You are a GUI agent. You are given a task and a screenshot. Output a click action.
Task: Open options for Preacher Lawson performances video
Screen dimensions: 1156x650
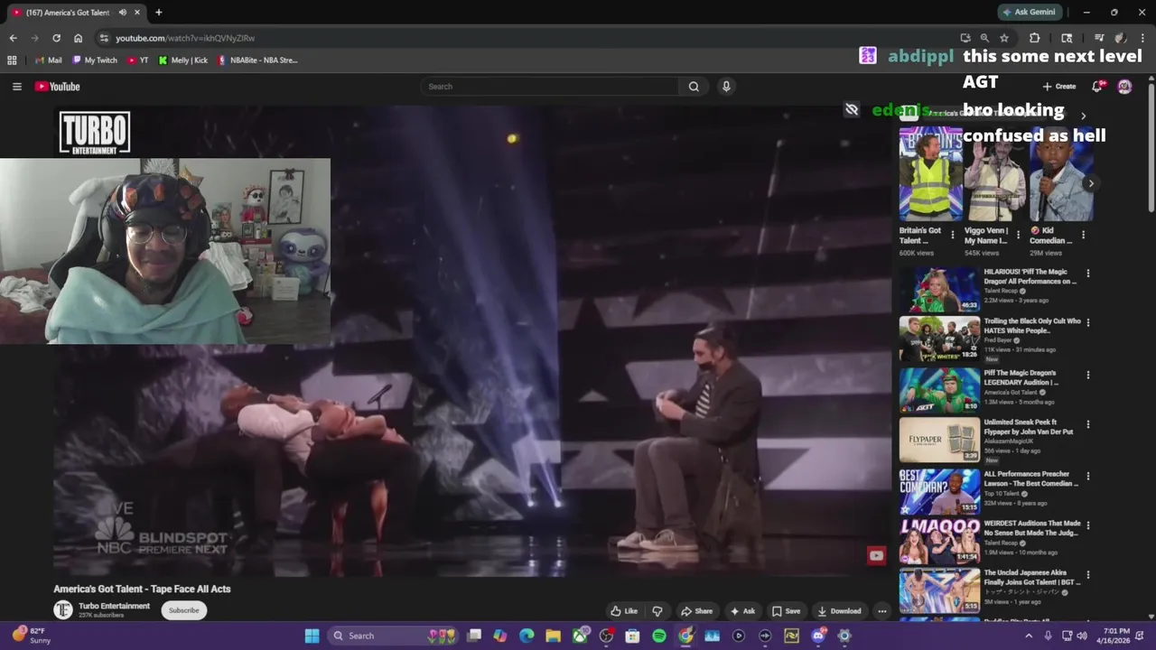pyautogui.click(x=1087, y=476)
